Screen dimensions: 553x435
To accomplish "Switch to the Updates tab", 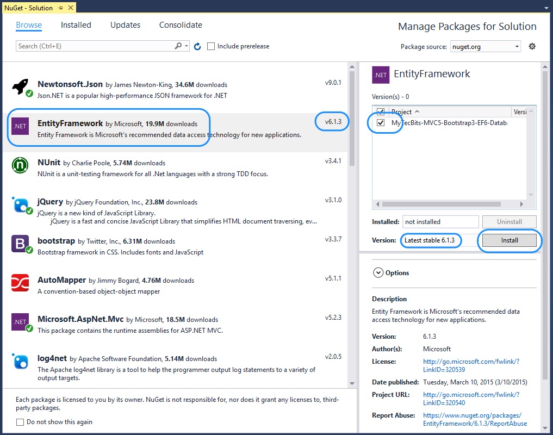I will (125, 25).
